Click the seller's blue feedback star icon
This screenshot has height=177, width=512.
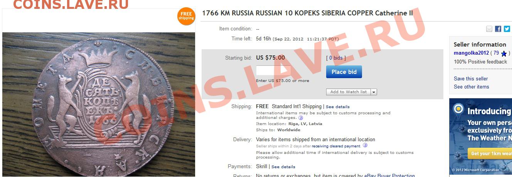click(x=504, y=53)
